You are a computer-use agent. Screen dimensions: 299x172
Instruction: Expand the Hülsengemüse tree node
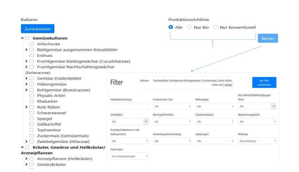(x=27, y=85)
